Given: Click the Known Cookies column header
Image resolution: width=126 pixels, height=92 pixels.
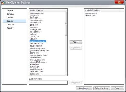Looking at the screenshot, I should coord(47,10).
